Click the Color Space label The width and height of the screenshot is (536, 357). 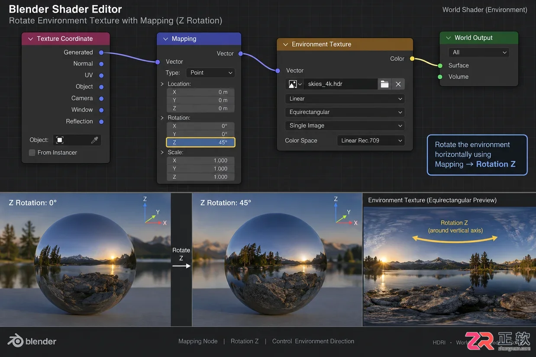301,141
